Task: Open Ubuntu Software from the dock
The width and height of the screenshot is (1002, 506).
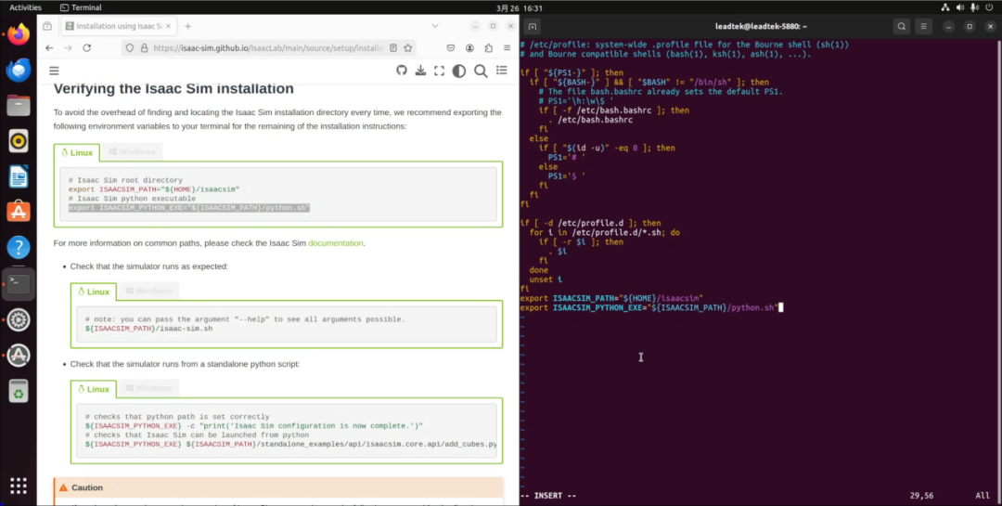Action: coord(19,212)
